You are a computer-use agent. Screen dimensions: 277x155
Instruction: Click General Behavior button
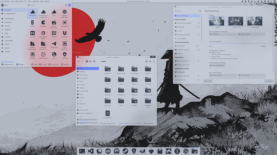pyautogui.click(x=217, y=66)
